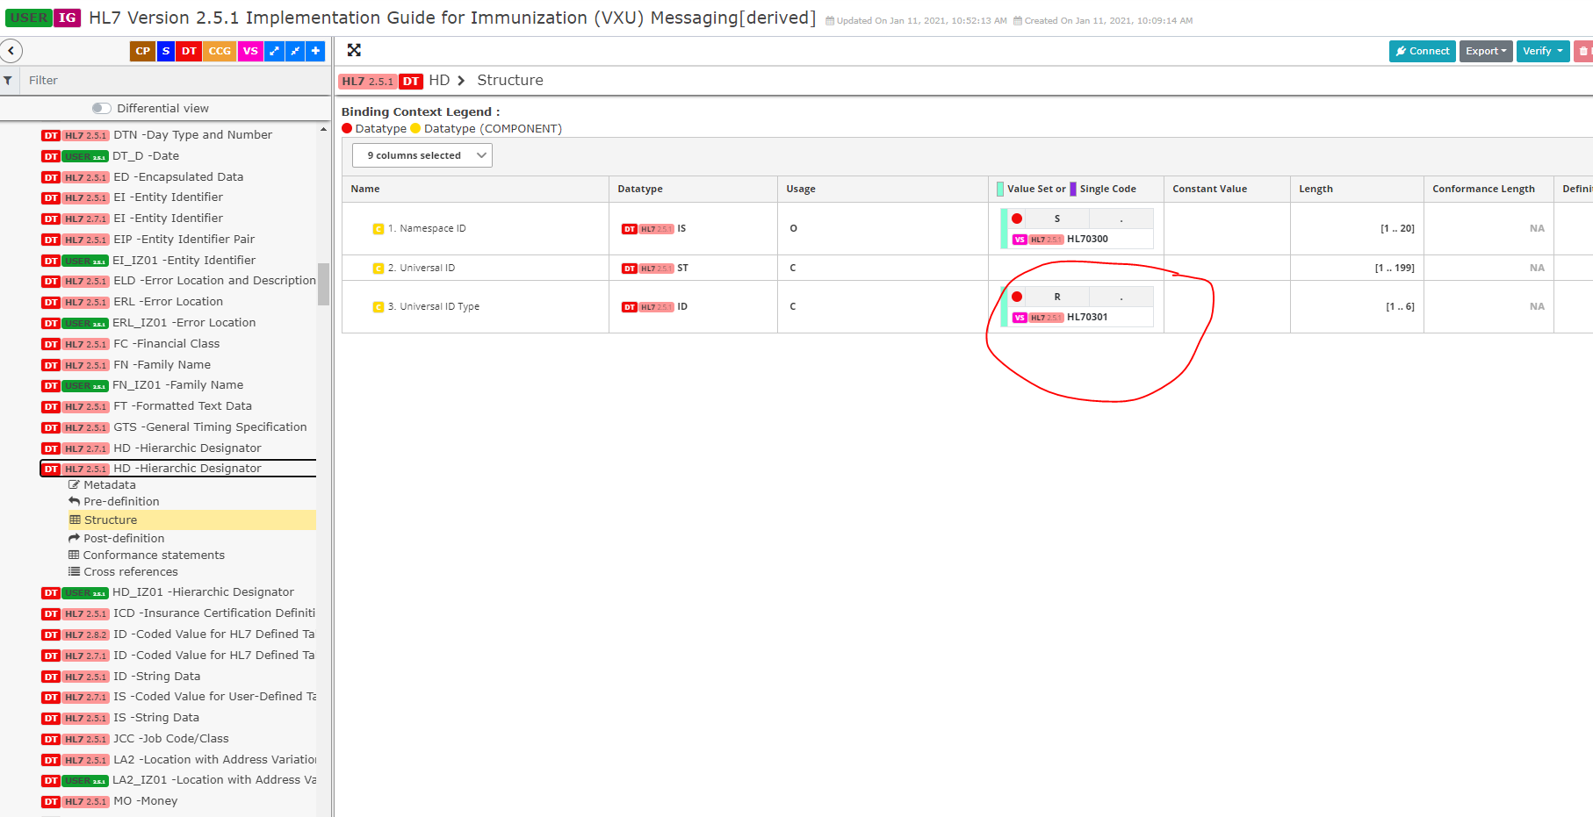Open the HL70301 value set link
Viewport: 1593px width, 817px height.
1089,317
